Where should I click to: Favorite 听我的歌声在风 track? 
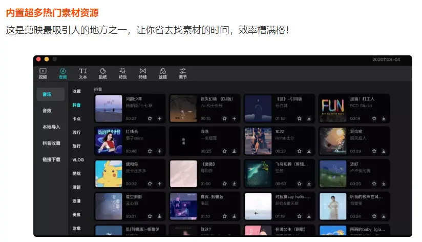374,216
